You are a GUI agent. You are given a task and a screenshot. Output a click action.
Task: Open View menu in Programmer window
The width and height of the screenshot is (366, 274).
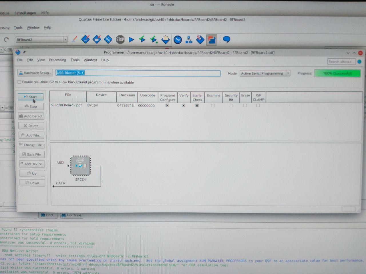41,60
